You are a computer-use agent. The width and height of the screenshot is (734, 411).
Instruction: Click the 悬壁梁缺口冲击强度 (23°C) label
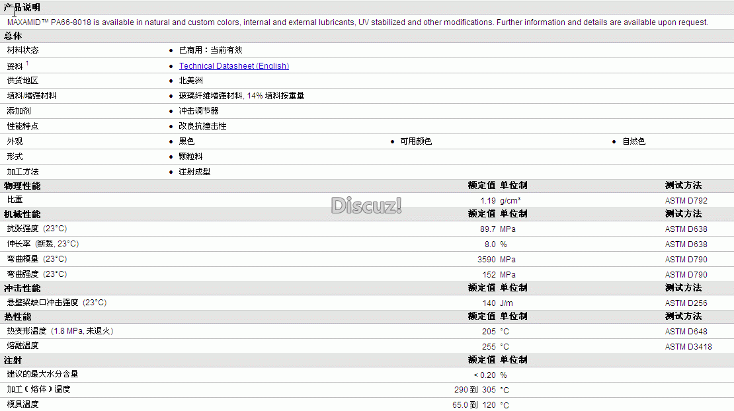[57, 303]
